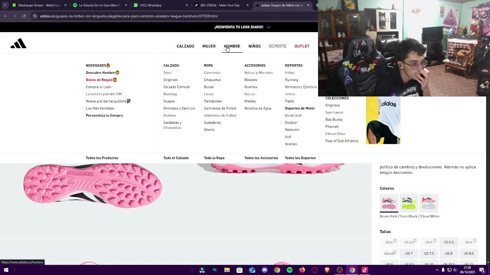Open Photoshop from the taskbar

tap(214, 270)
